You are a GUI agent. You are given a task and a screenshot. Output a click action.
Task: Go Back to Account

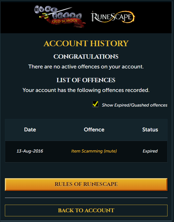click(86, 211)
